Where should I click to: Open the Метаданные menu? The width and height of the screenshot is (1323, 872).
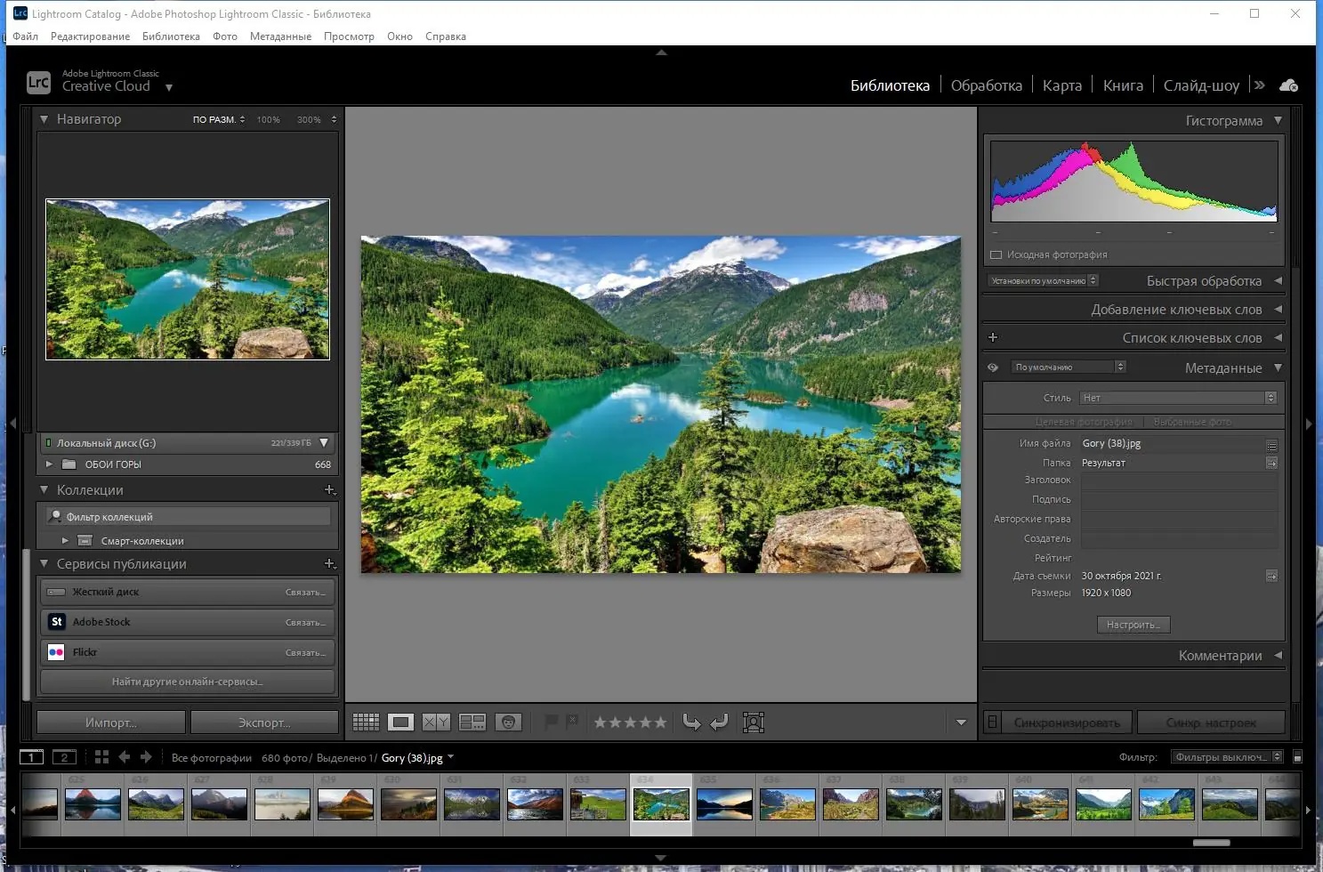tap(280, 36)
